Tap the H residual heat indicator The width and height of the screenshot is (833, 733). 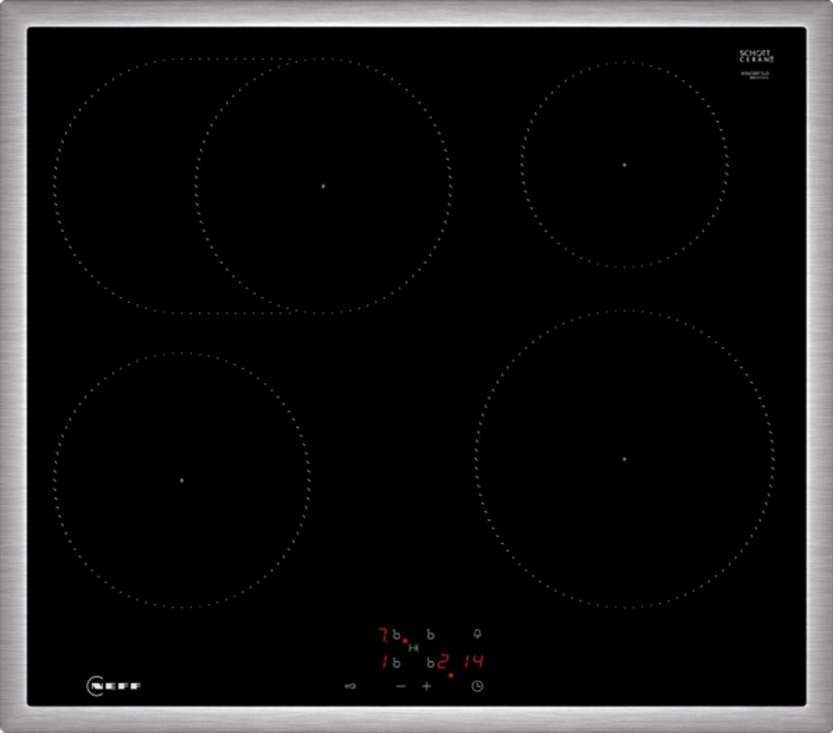(413, 647)
